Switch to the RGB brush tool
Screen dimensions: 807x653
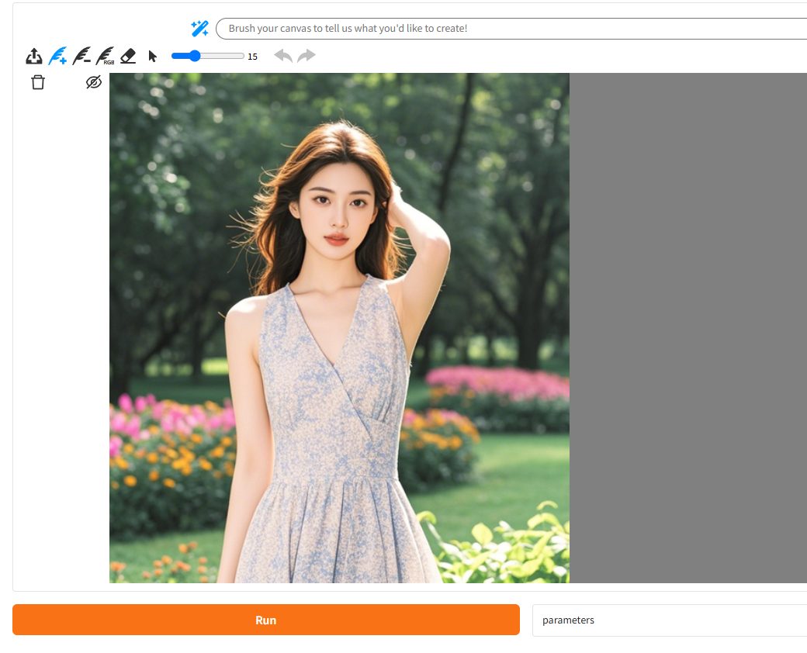pos(105,56)
